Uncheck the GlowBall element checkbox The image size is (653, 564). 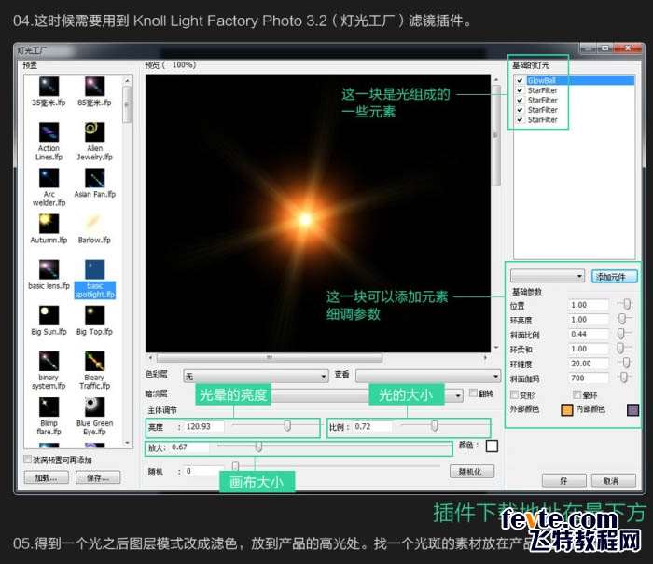point(520,80)
